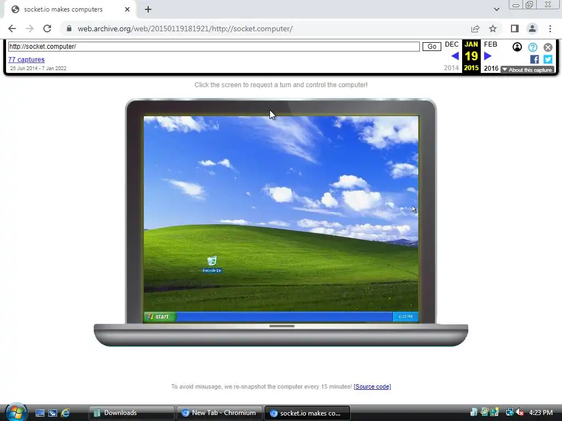This screenshot has width=562, height=421.
Task: Go to next capture blue arrow
Action: 487,56
